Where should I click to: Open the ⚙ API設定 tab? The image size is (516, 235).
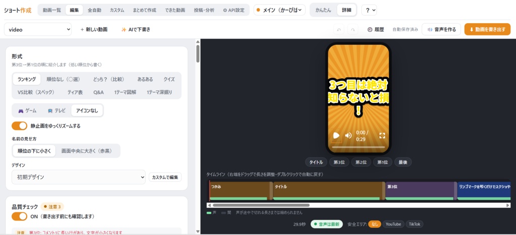[234, 10]
